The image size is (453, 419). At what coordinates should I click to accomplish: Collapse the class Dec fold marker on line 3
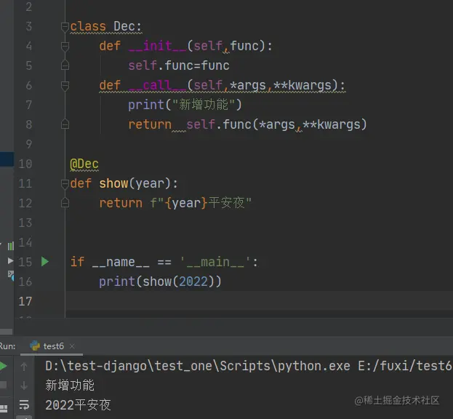[65, 27]
